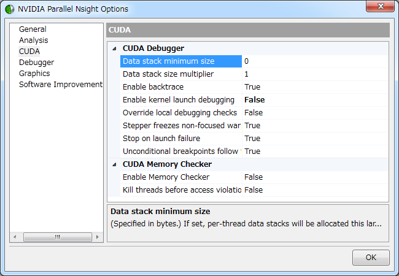Edit the Data stack size multiplier value
Viewport: 399px width, 276px height.
[313, 74]
